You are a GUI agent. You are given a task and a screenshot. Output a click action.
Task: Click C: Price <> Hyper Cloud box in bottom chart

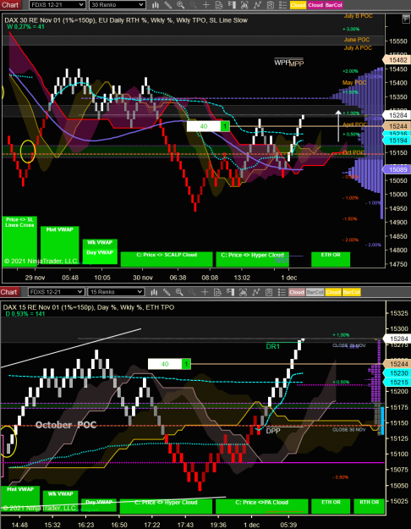(x=166, y=506)
